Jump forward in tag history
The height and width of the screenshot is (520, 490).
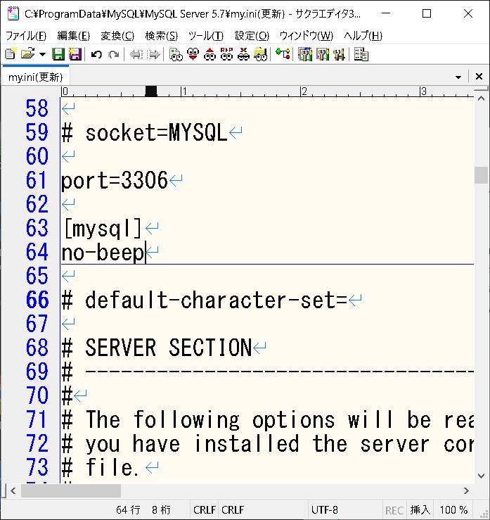coord(153,54)
